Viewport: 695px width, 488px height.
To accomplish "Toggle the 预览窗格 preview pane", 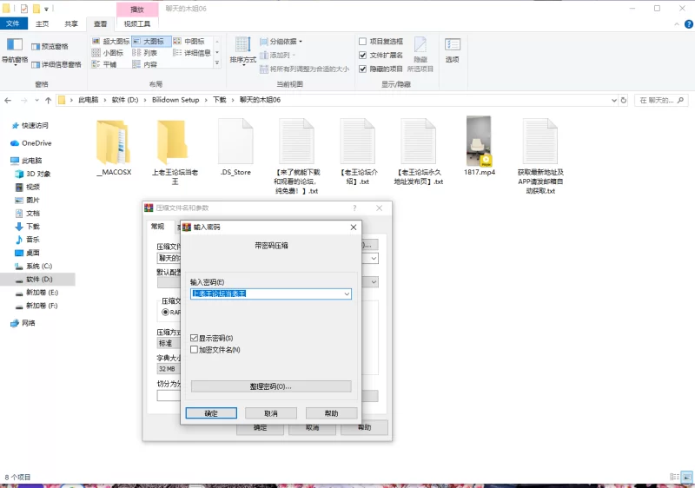I will 50,47.
